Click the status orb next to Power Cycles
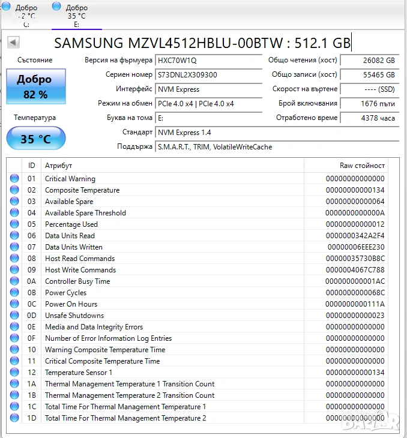Image resolution: width=407 pixels, height=438 pixels. coord(14,293)
